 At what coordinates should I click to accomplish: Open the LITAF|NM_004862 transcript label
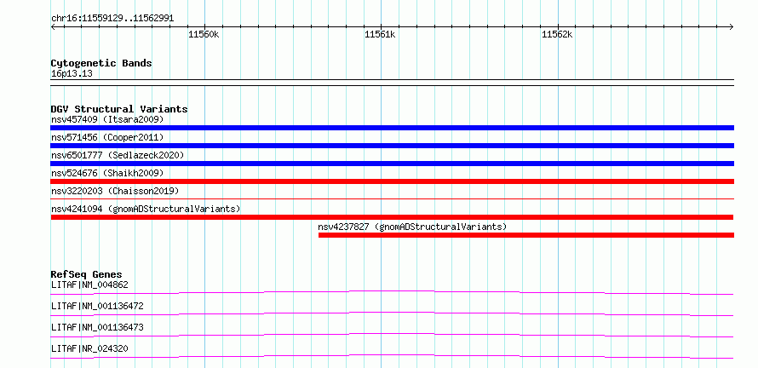click(x=89, y=285)
